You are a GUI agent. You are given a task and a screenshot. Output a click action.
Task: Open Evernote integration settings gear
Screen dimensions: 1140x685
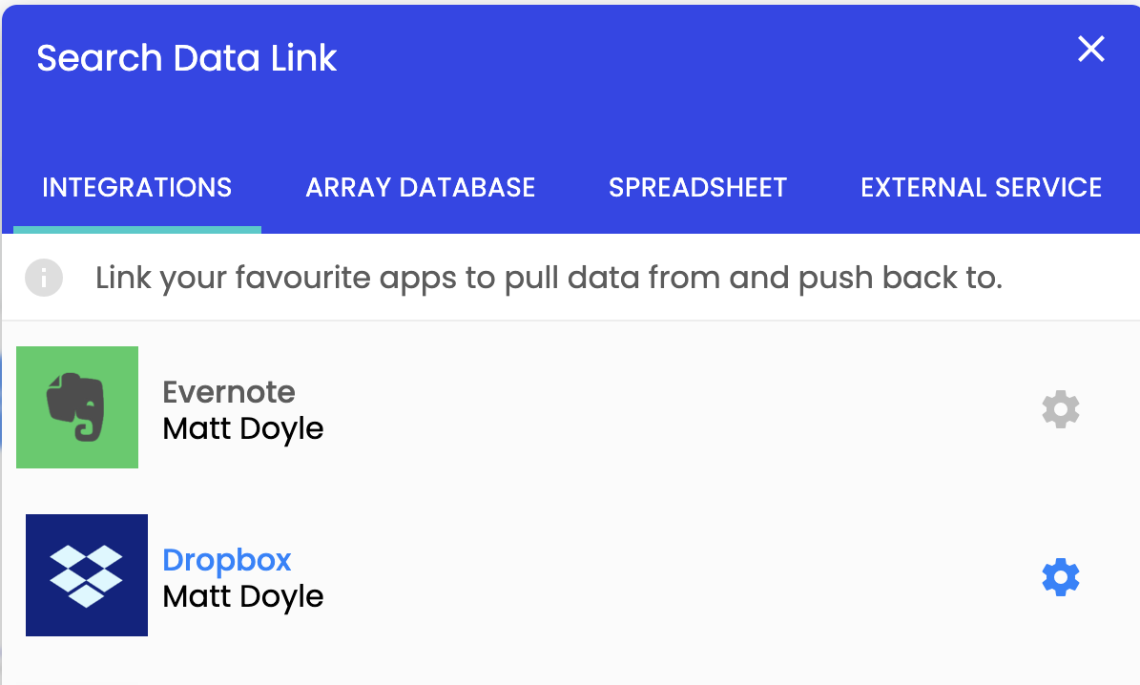[1060, 409]
